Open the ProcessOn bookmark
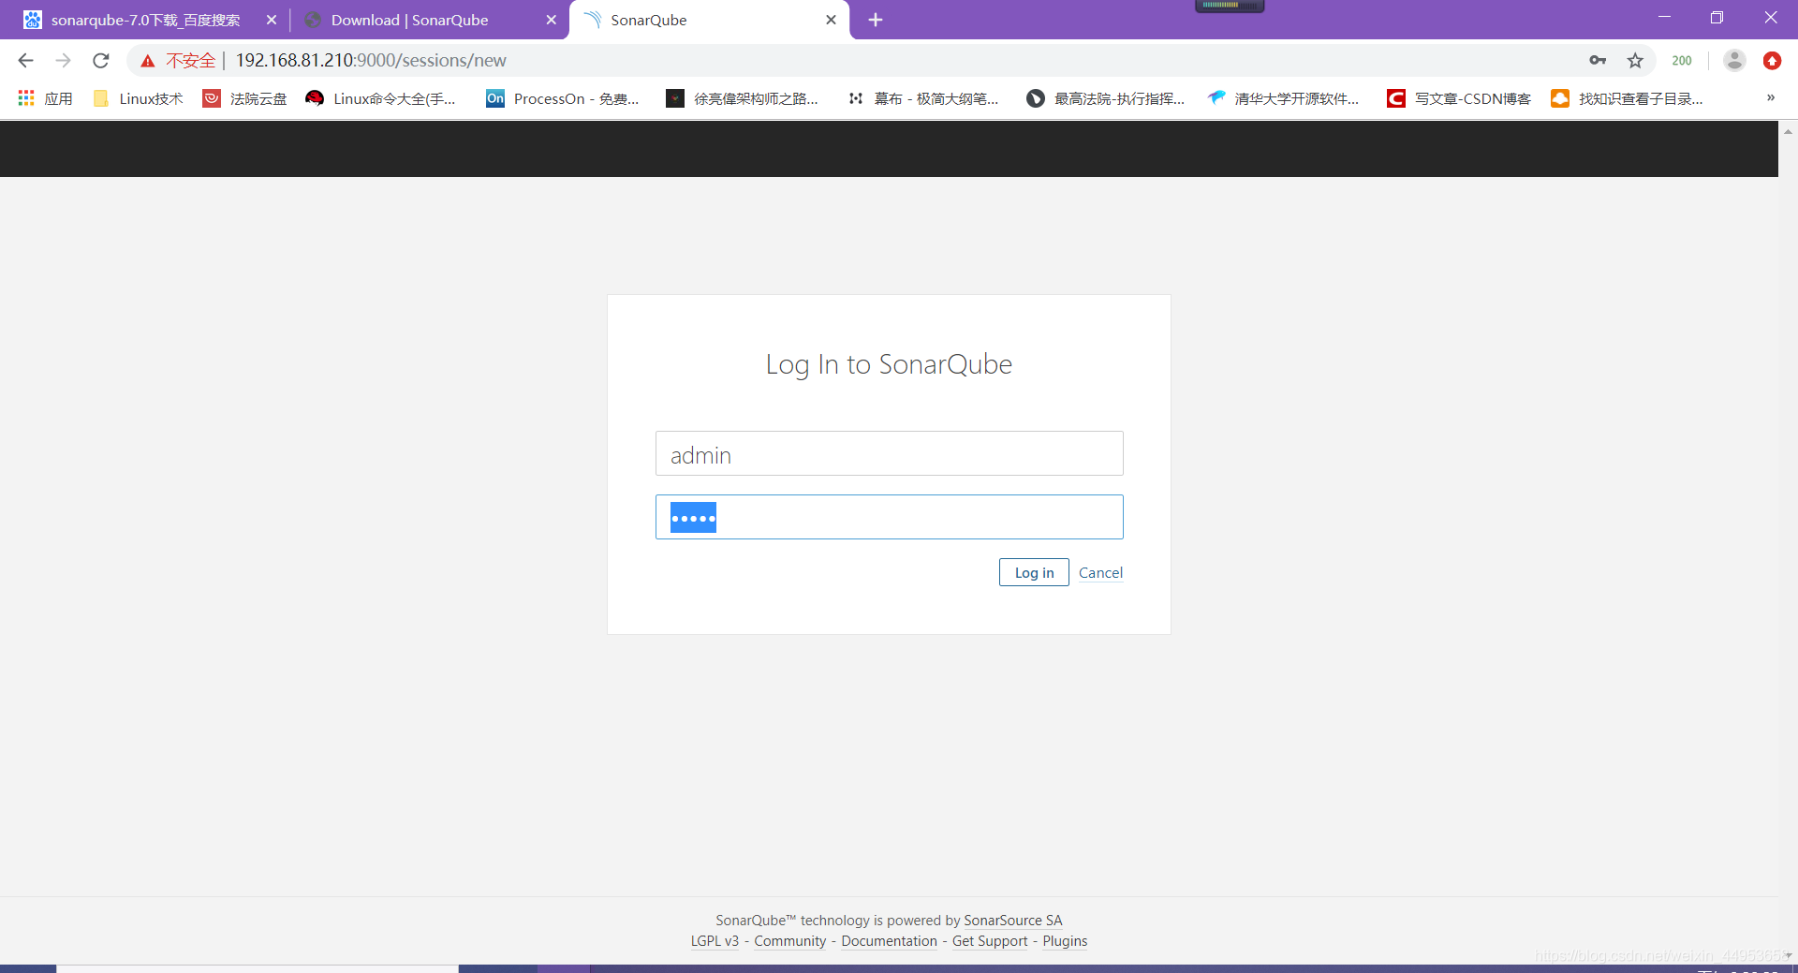 (563, 98)
